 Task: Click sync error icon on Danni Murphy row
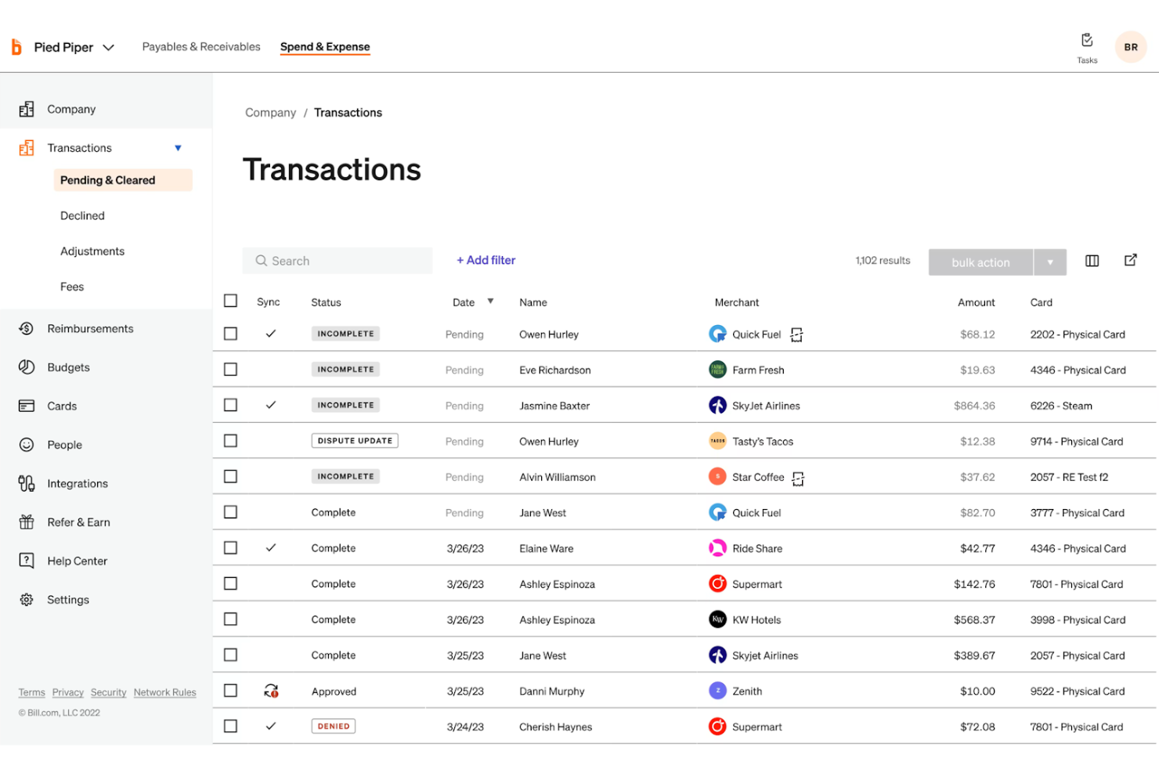(271, 691)
